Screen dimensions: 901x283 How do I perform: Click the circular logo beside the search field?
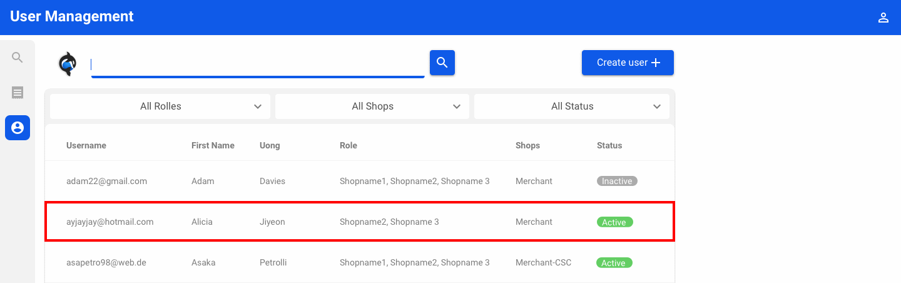67,63
